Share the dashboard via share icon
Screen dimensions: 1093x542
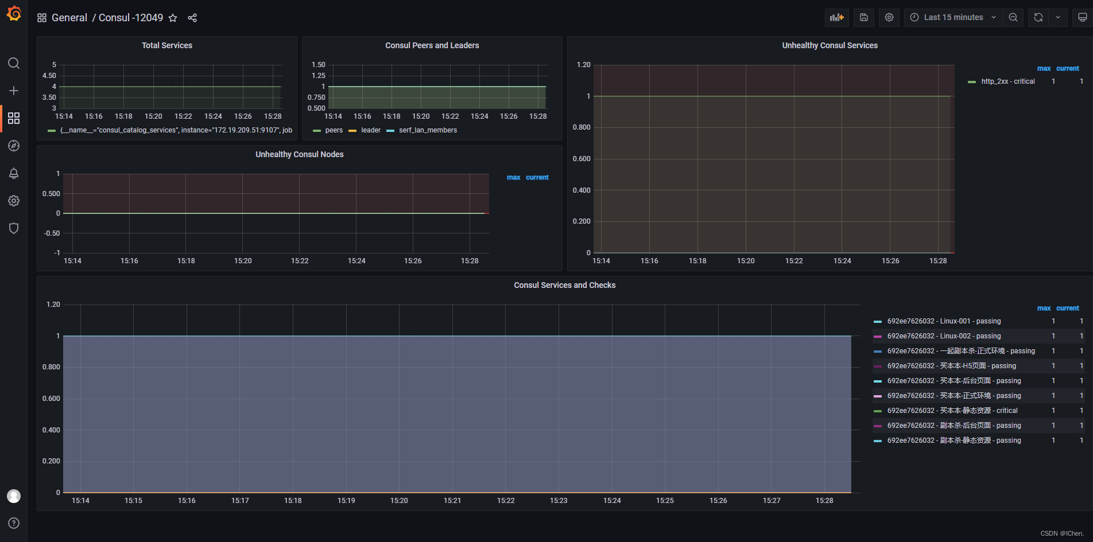(x=192, y=18)
